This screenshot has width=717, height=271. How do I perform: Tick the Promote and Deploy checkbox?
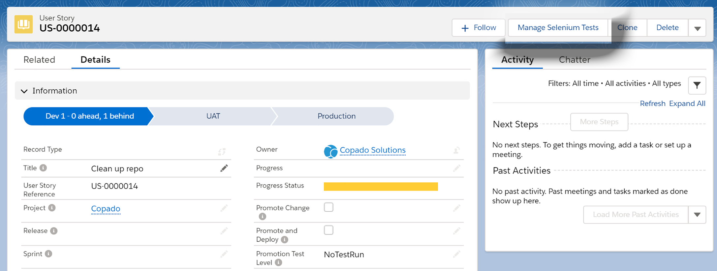click(x=328, y=230)
